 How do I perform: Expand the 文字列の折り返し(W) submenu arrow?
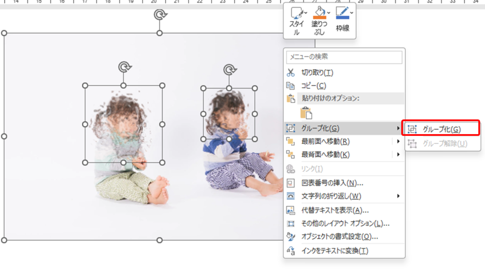[x=398, y=196]
